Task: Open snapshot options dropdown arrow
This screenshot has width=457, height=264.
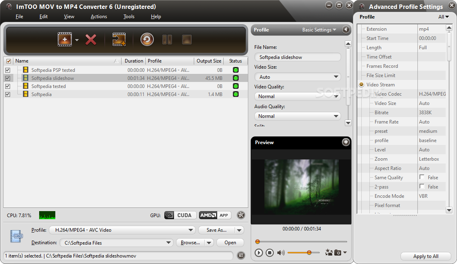Action: click(345, 253)
